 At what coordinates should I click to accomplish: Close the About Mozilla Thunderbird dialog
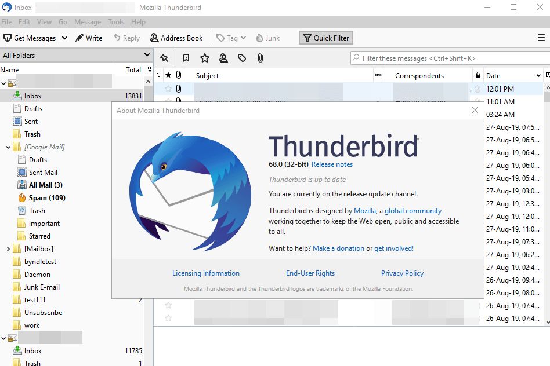click(x=475, y=110)
